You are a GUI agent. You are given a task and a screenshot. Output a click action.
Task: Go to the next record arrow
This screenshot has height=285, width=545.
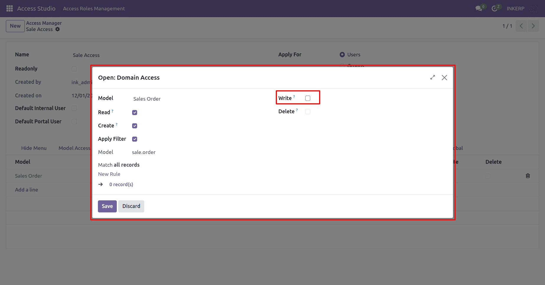[x=533, y=26]
